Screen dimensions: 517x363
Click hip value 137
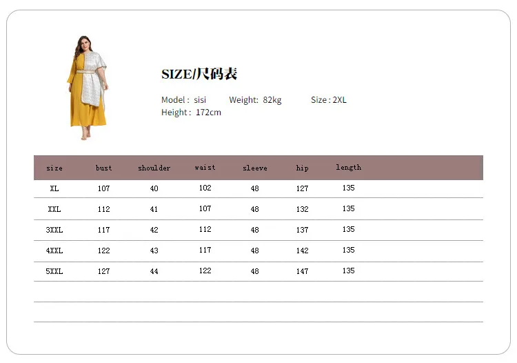pos(303,230)
